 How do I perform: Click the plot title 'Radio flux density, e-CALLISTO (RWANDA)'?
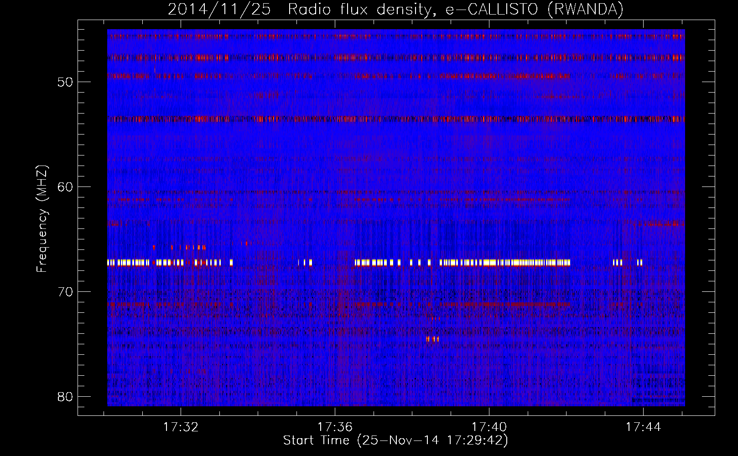(x=456, y=9)
